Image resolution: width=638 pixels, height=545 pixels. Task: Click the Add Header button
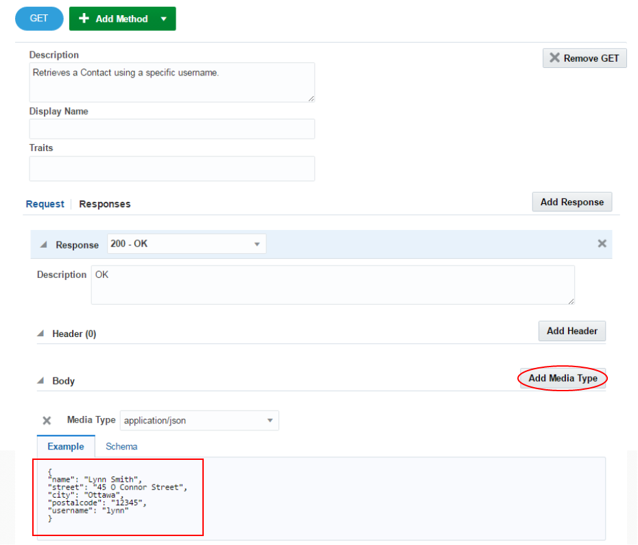pos(571,331)
